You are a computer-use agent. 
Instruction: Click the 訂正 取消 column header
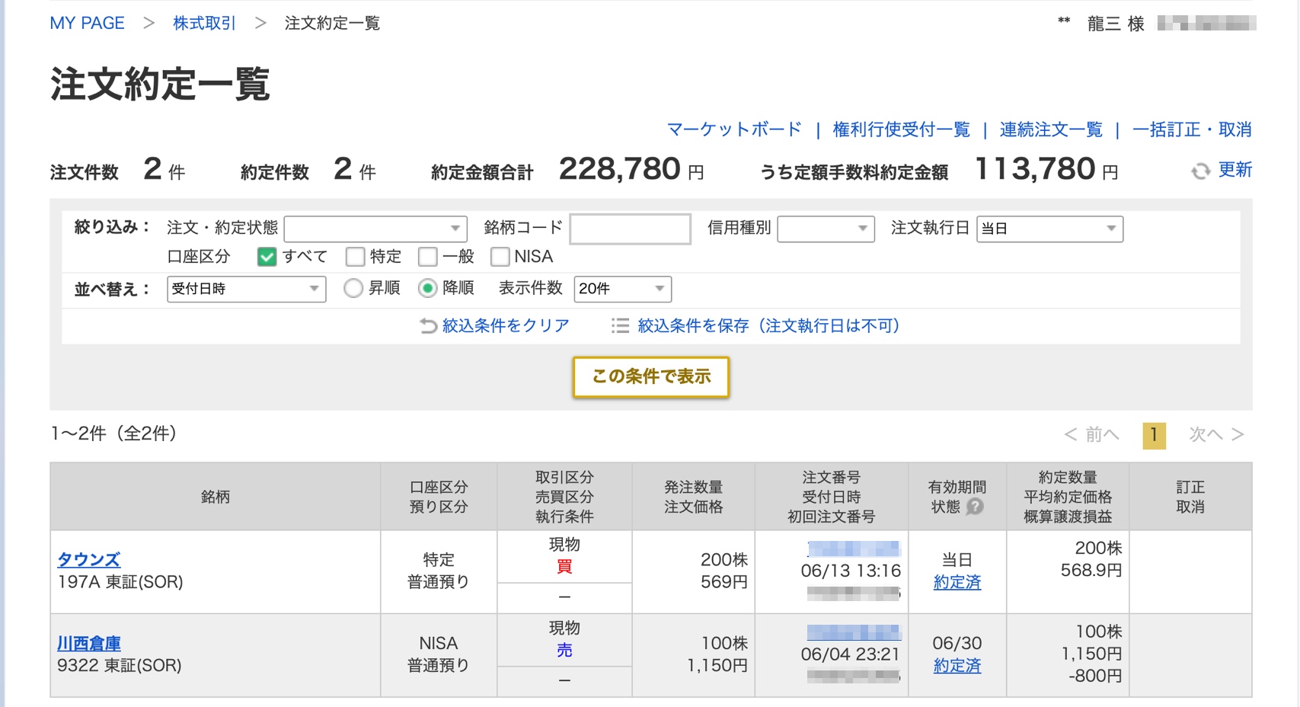coord(1190,497)
